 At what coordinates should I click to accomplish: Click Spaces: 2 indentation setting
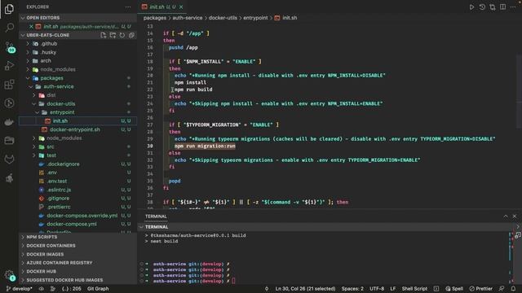coord(352,289)
